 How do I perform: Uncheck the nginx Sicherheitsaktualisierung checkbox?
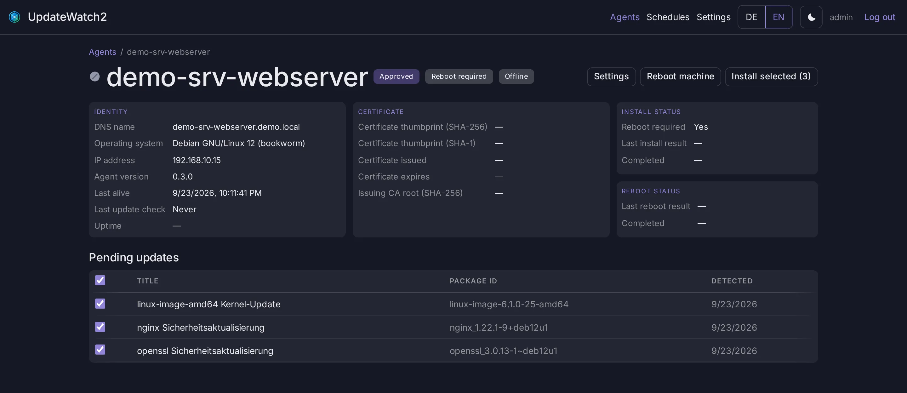[x=100, y=327]
